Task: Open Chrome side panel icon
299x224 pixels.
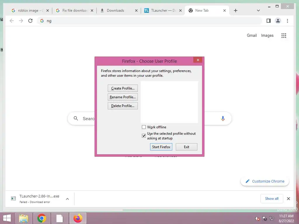Action: [269, 21]
